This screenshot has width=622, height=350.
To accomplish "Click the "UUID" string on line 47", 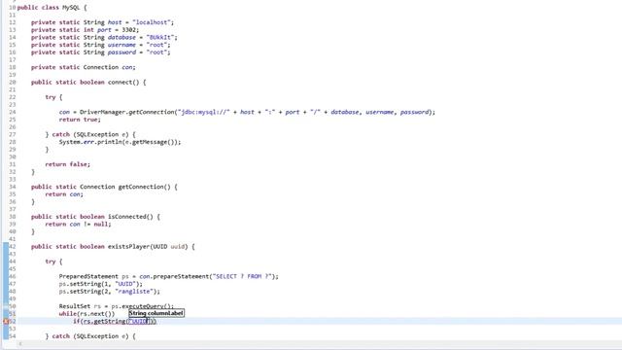I will click(x=125, y=284).
